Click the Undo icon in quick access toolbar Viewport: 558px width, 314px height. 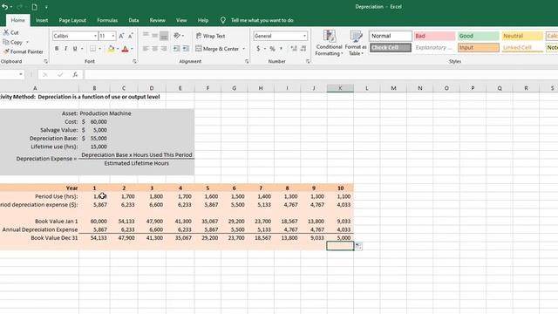pos(4,7)
